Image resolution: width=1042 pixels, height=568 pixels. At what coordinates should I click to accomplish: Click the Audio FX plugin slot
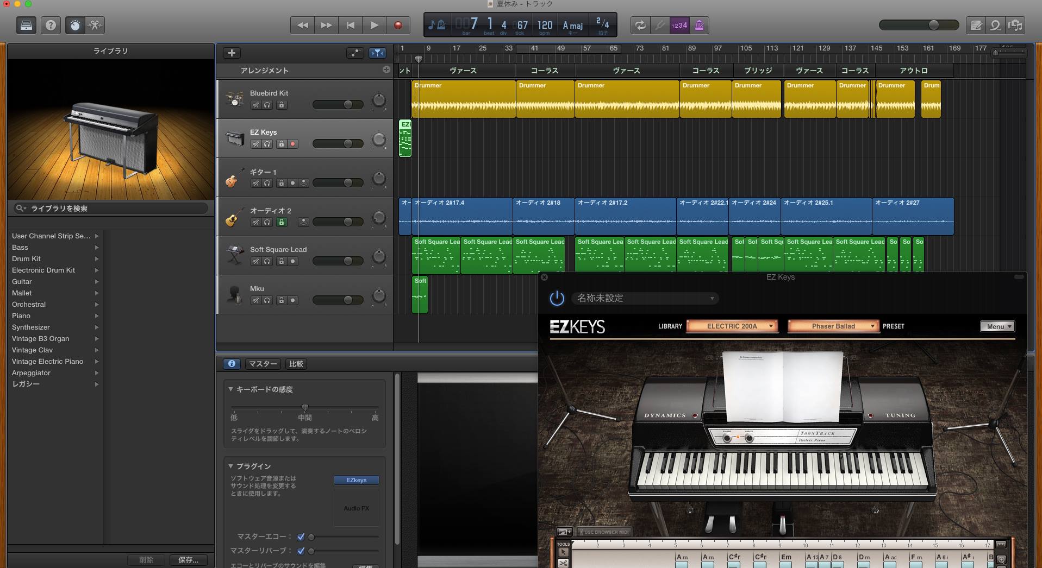356,508
